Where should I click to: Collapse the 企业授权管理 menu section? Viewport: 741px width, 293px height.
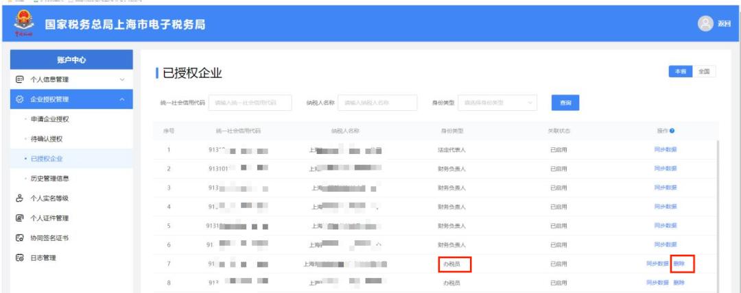pyautogui.click(x=122, y=101)
